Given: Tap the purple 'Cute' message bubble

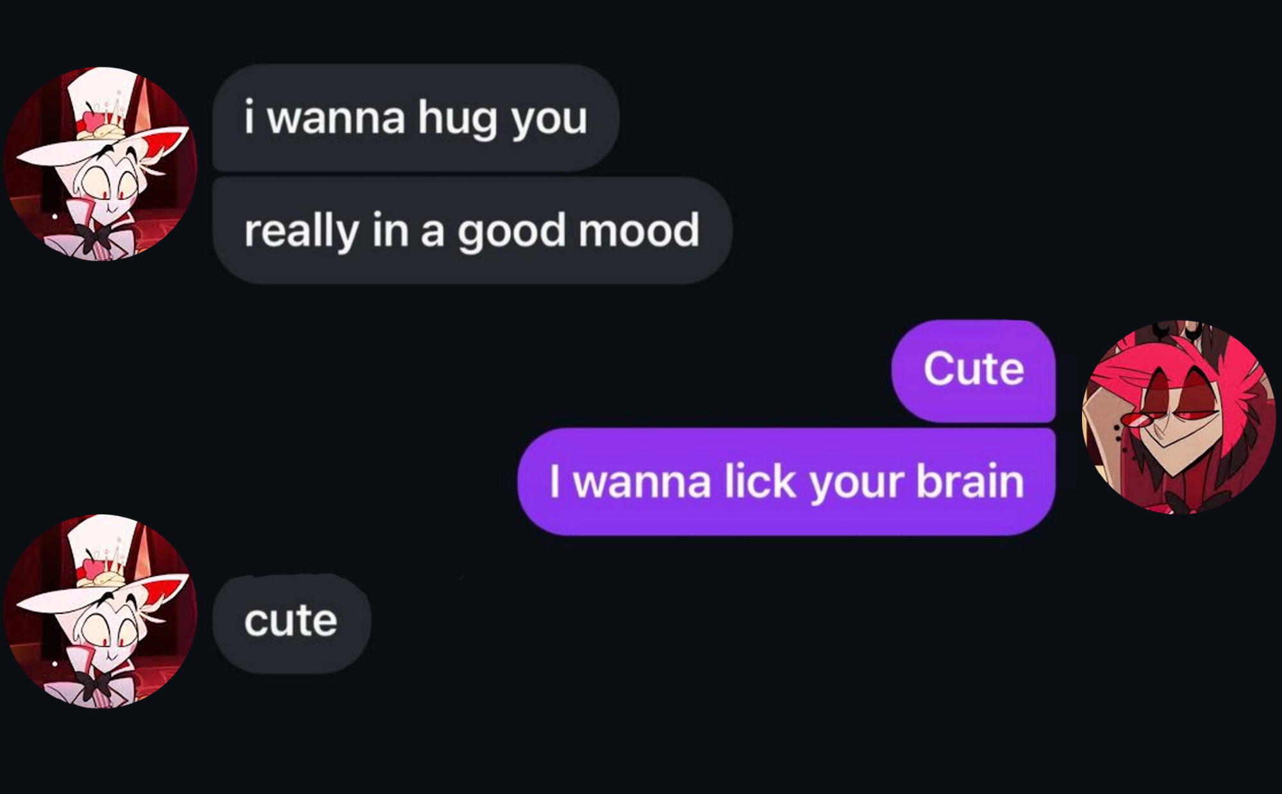Looking at the screenshot, I should (x=973, y=370).
